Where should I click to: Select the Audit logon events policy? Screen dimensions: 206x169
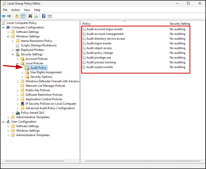point(99,43)
